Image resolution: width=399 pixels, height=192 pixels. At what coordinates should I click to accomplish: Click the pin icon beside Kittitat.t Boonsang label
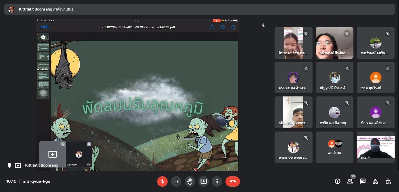9,165
